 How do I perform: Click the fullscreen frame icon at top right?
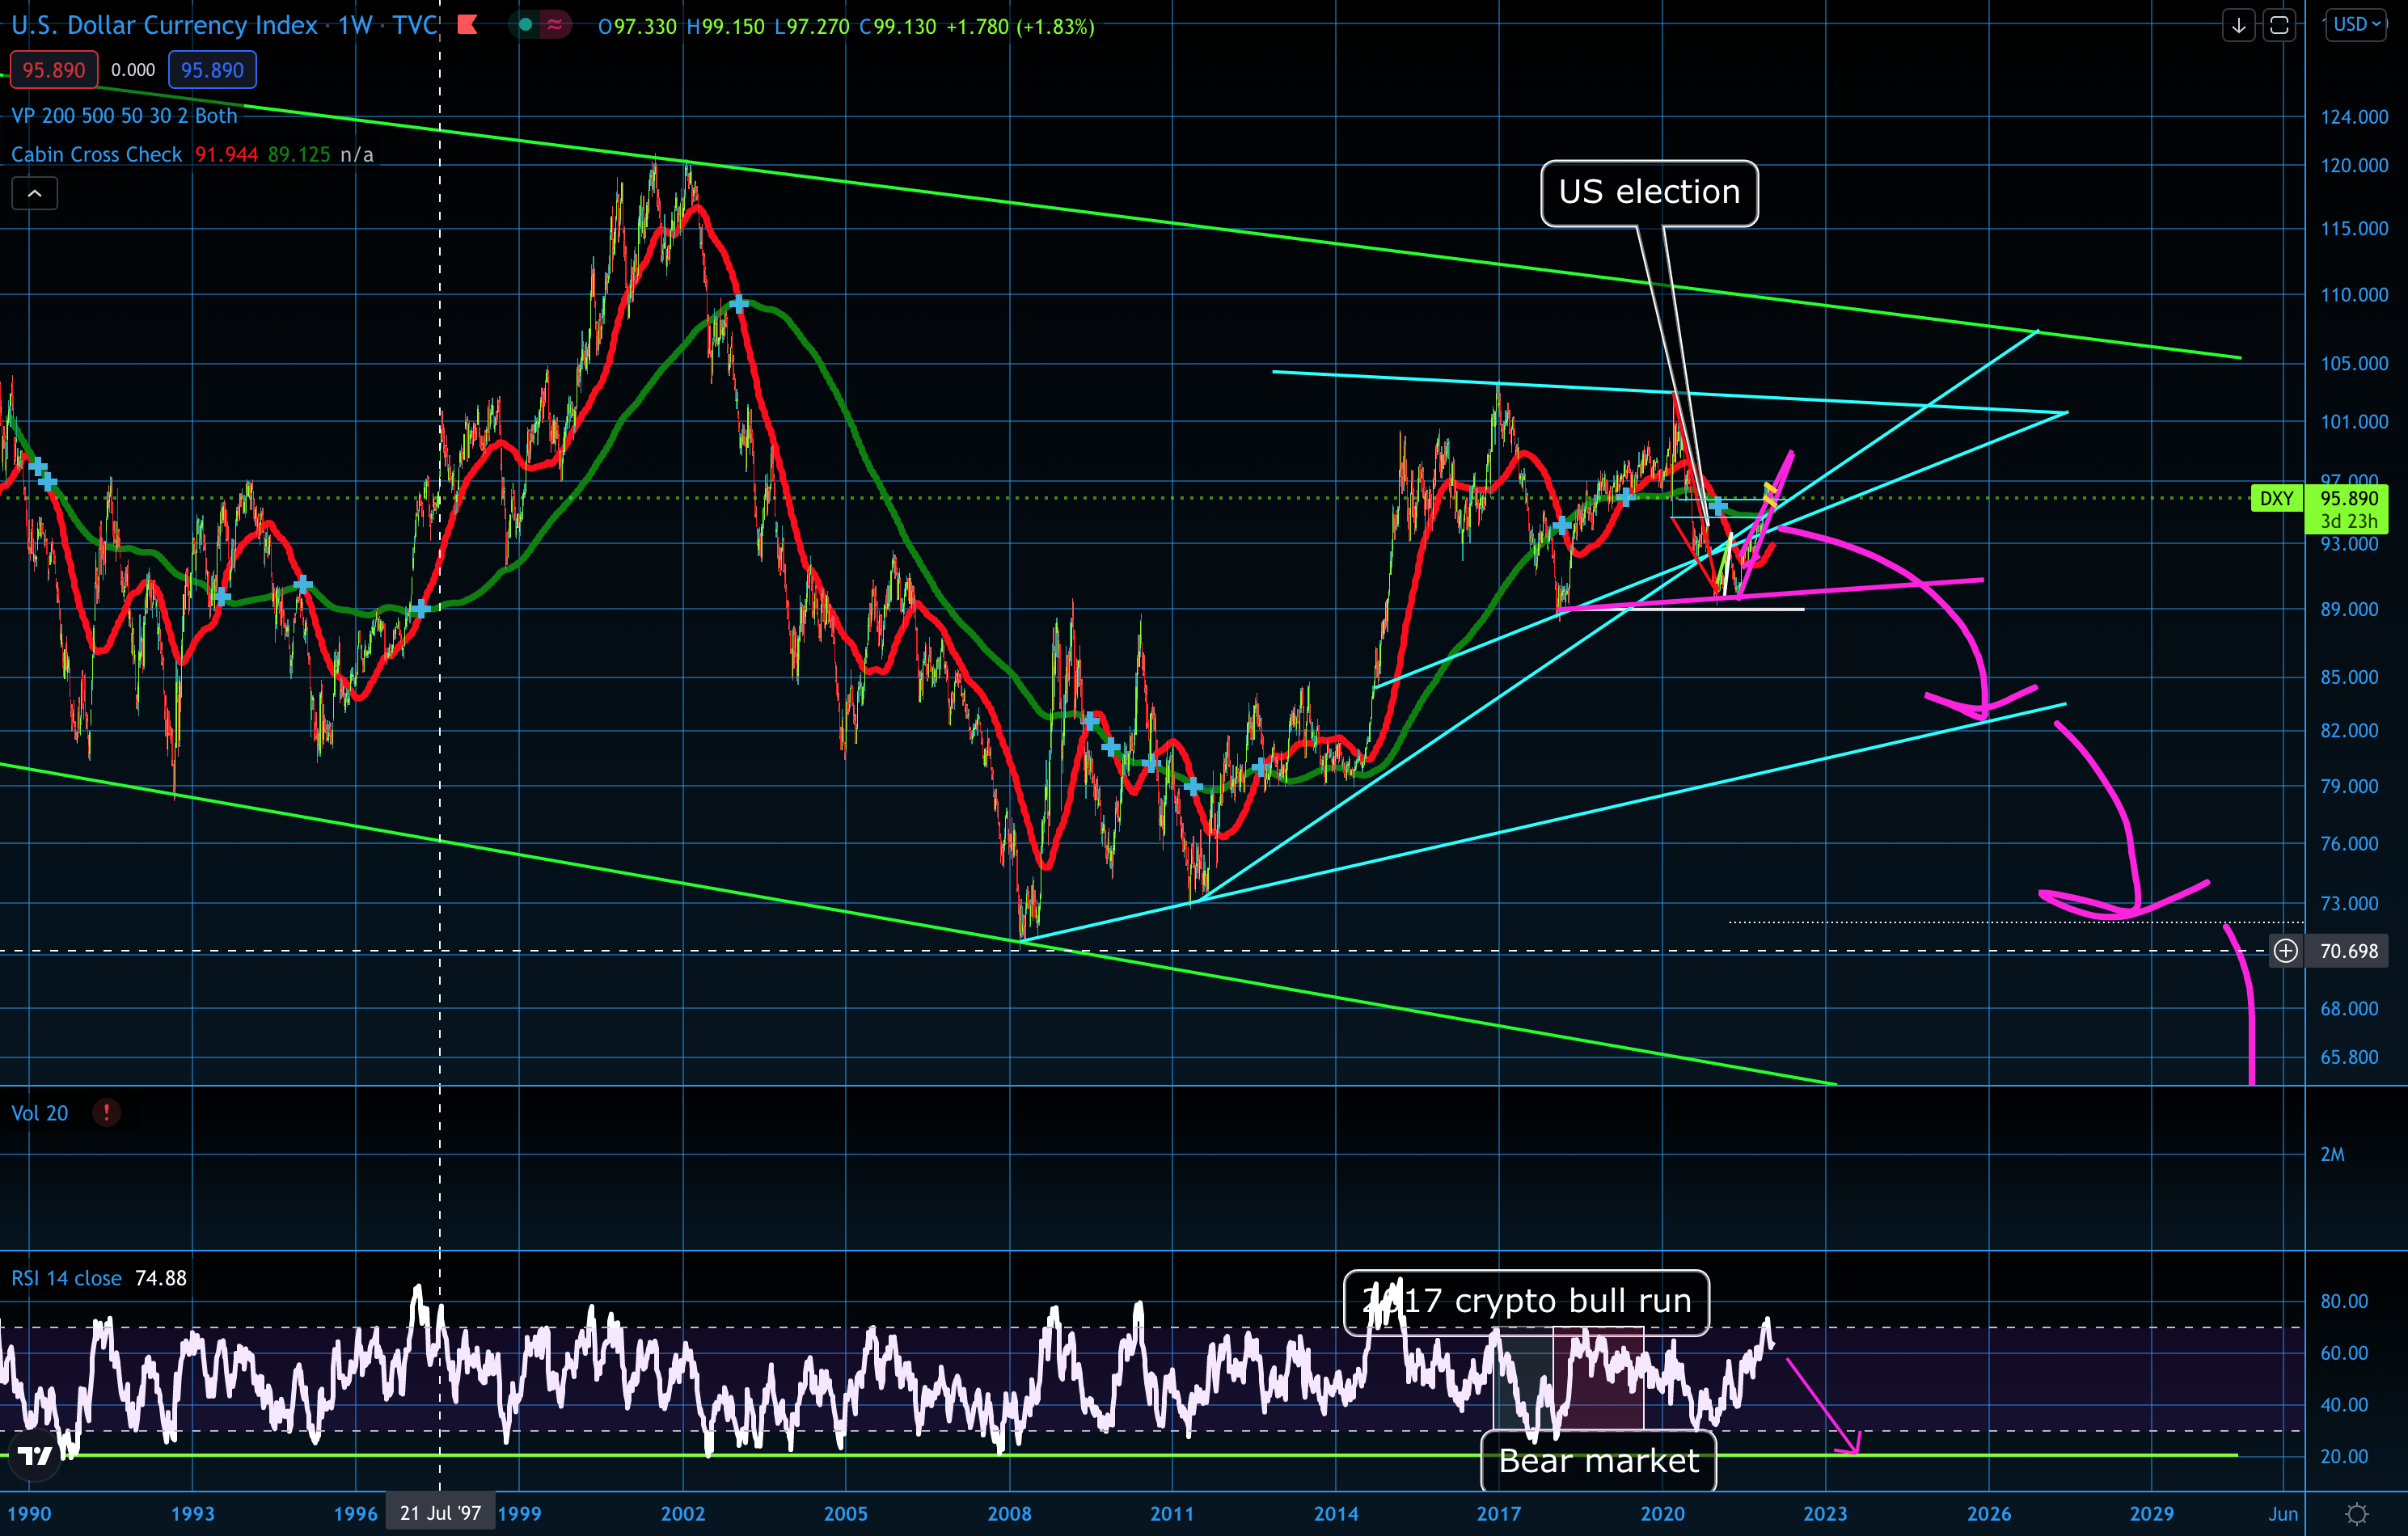coord(2279,25)
